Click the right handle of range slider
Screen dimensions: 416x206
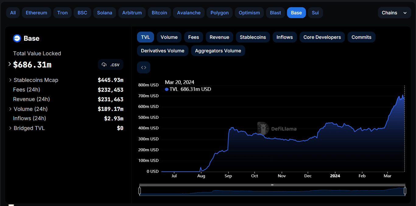[x=405, y=191]
